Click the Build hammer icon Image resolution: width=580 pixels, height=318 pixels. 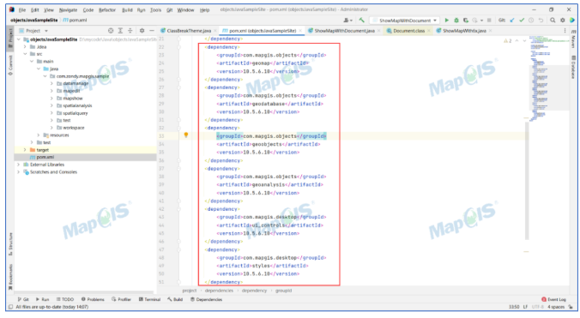(x=361, y=21)
